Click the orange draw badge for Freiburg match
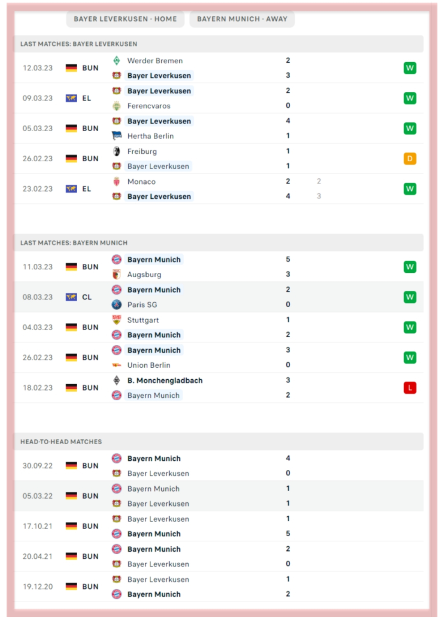The image size is (444, 622). click(x=410, y=159)
